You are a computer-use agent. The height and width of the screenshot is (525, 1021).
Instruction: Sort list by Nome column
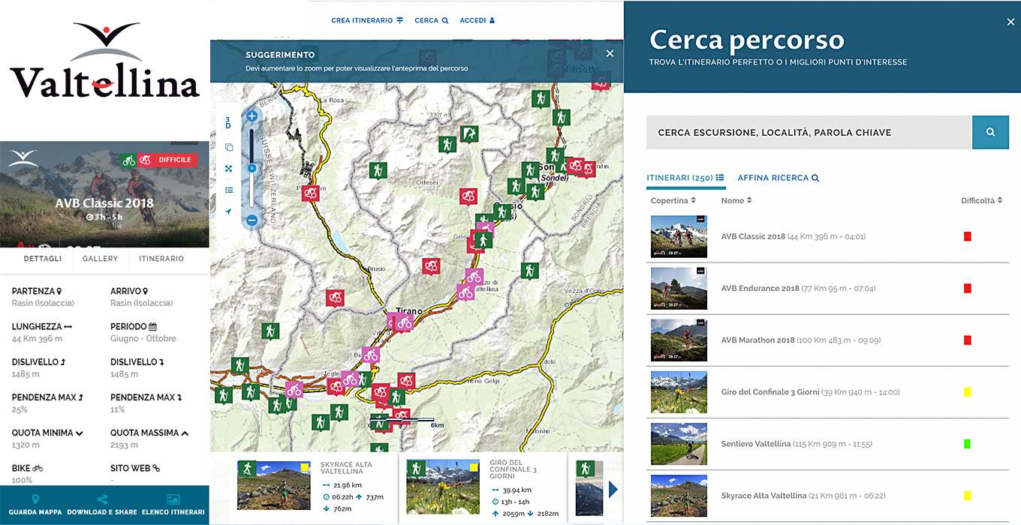click(736, 200)
